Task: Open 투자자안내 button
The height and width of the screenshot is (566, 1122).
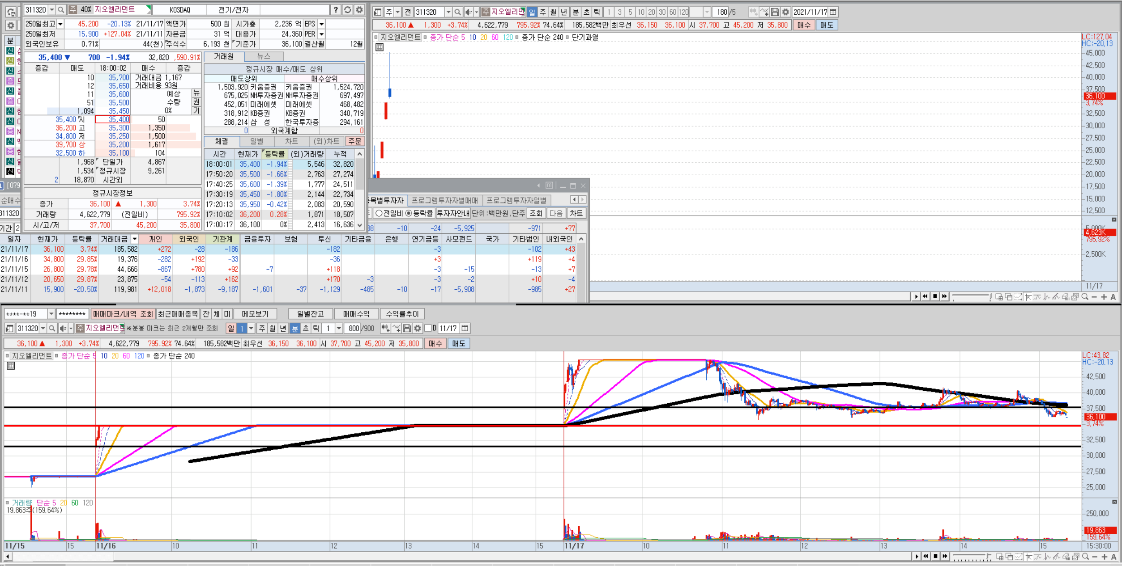Action: (x=453, y=213)
